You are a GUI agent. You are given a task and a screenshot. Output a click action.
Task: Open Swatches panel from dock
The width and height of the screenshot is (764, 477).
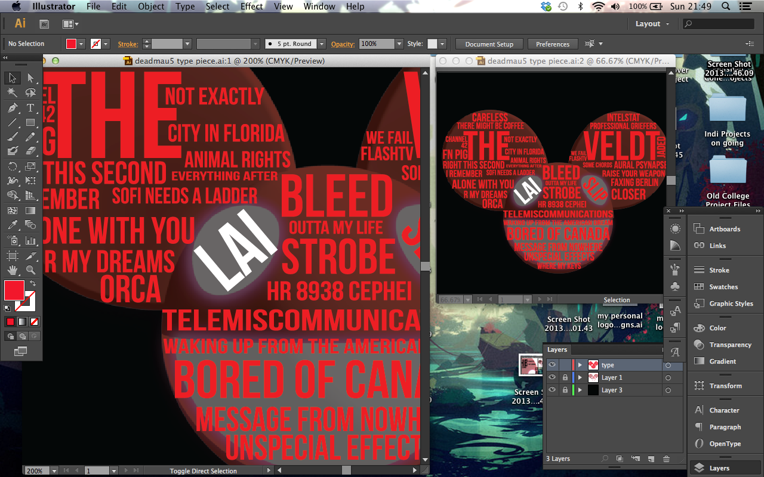click(x=723, y=287)
